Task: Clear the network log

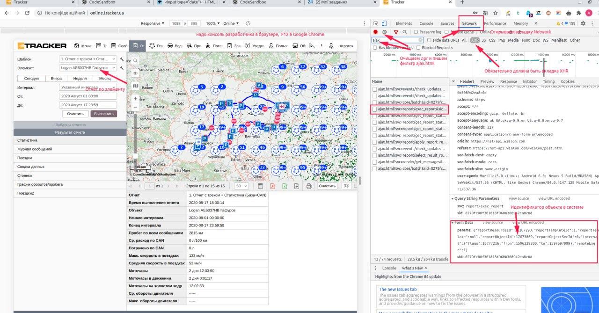Action: [385, 32]
